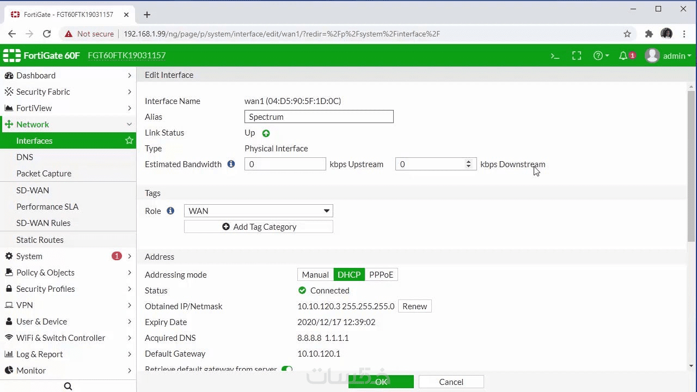Click Add Tag Category button
The image size is (697, 392).
(259, 226)
